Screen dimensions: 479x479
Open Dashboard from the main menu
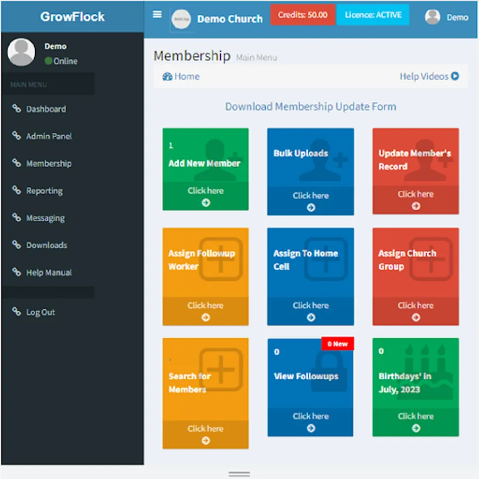tap(46, 109)
